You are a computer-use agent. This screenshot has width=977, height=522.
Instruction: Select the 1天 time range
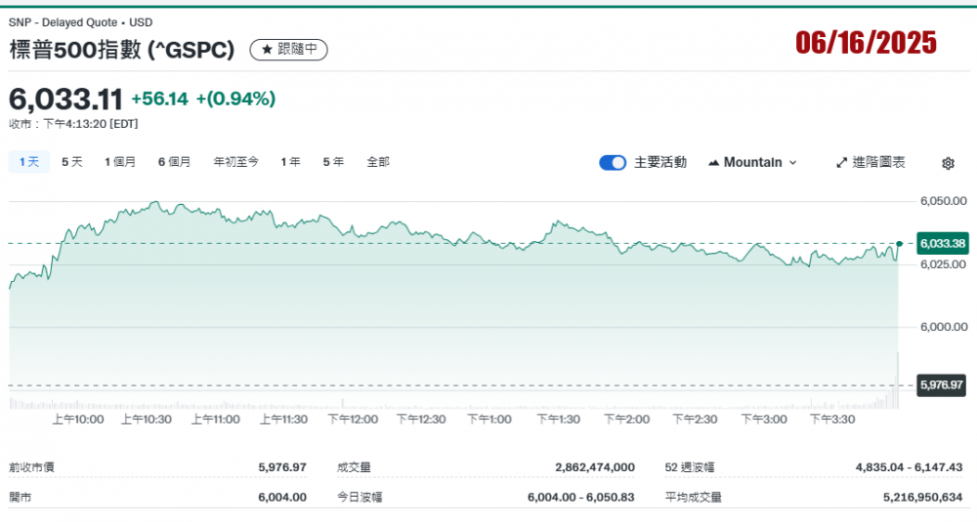tap(28, 162)
